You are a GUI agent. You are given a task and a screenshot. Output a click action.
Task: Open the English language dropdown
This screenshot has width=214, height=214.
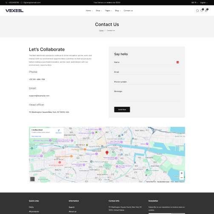pyautogui.click(x=204, y=3)
